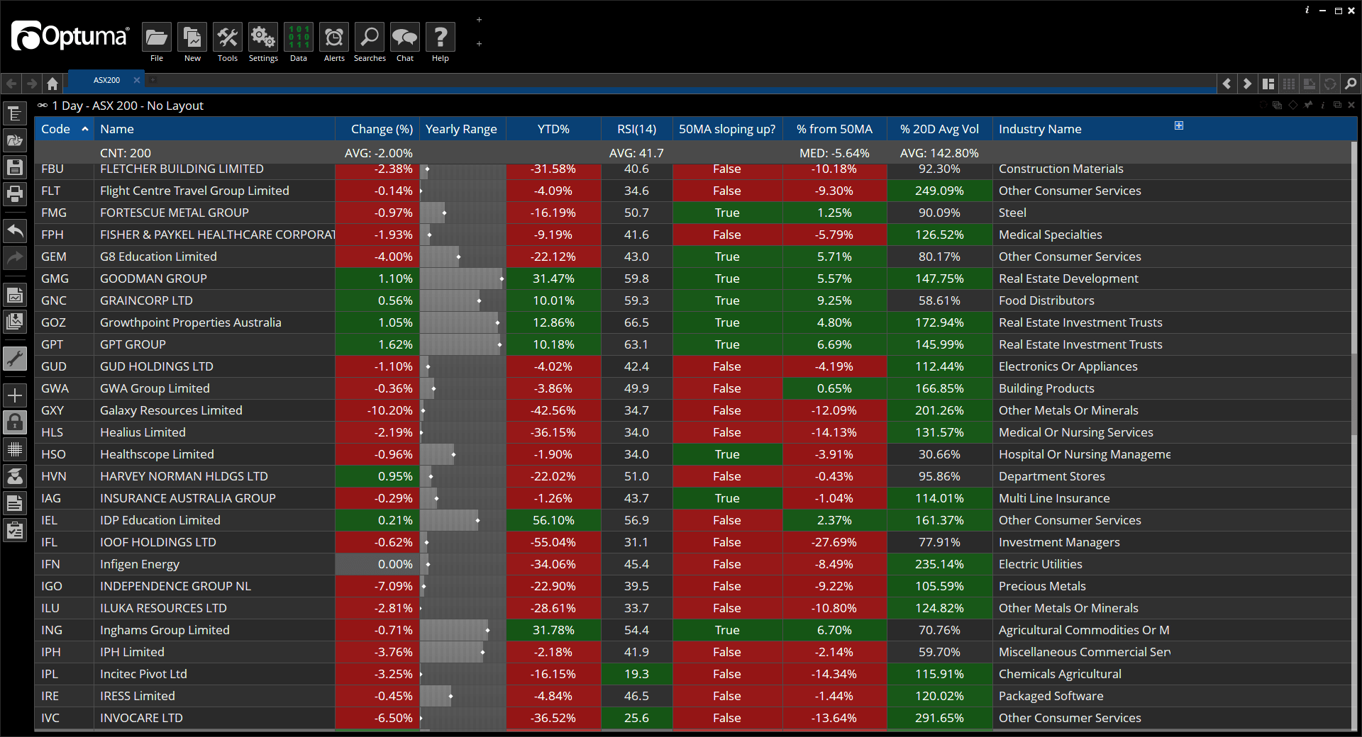
Task: Open the Alerts alarm clock icon
Action: pyautogui.click(x=334, y=37)
